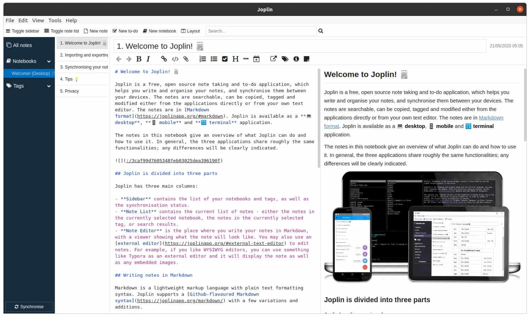Toggle the sidebar visibility
This screenshot has width=530, height=317.
23,31
